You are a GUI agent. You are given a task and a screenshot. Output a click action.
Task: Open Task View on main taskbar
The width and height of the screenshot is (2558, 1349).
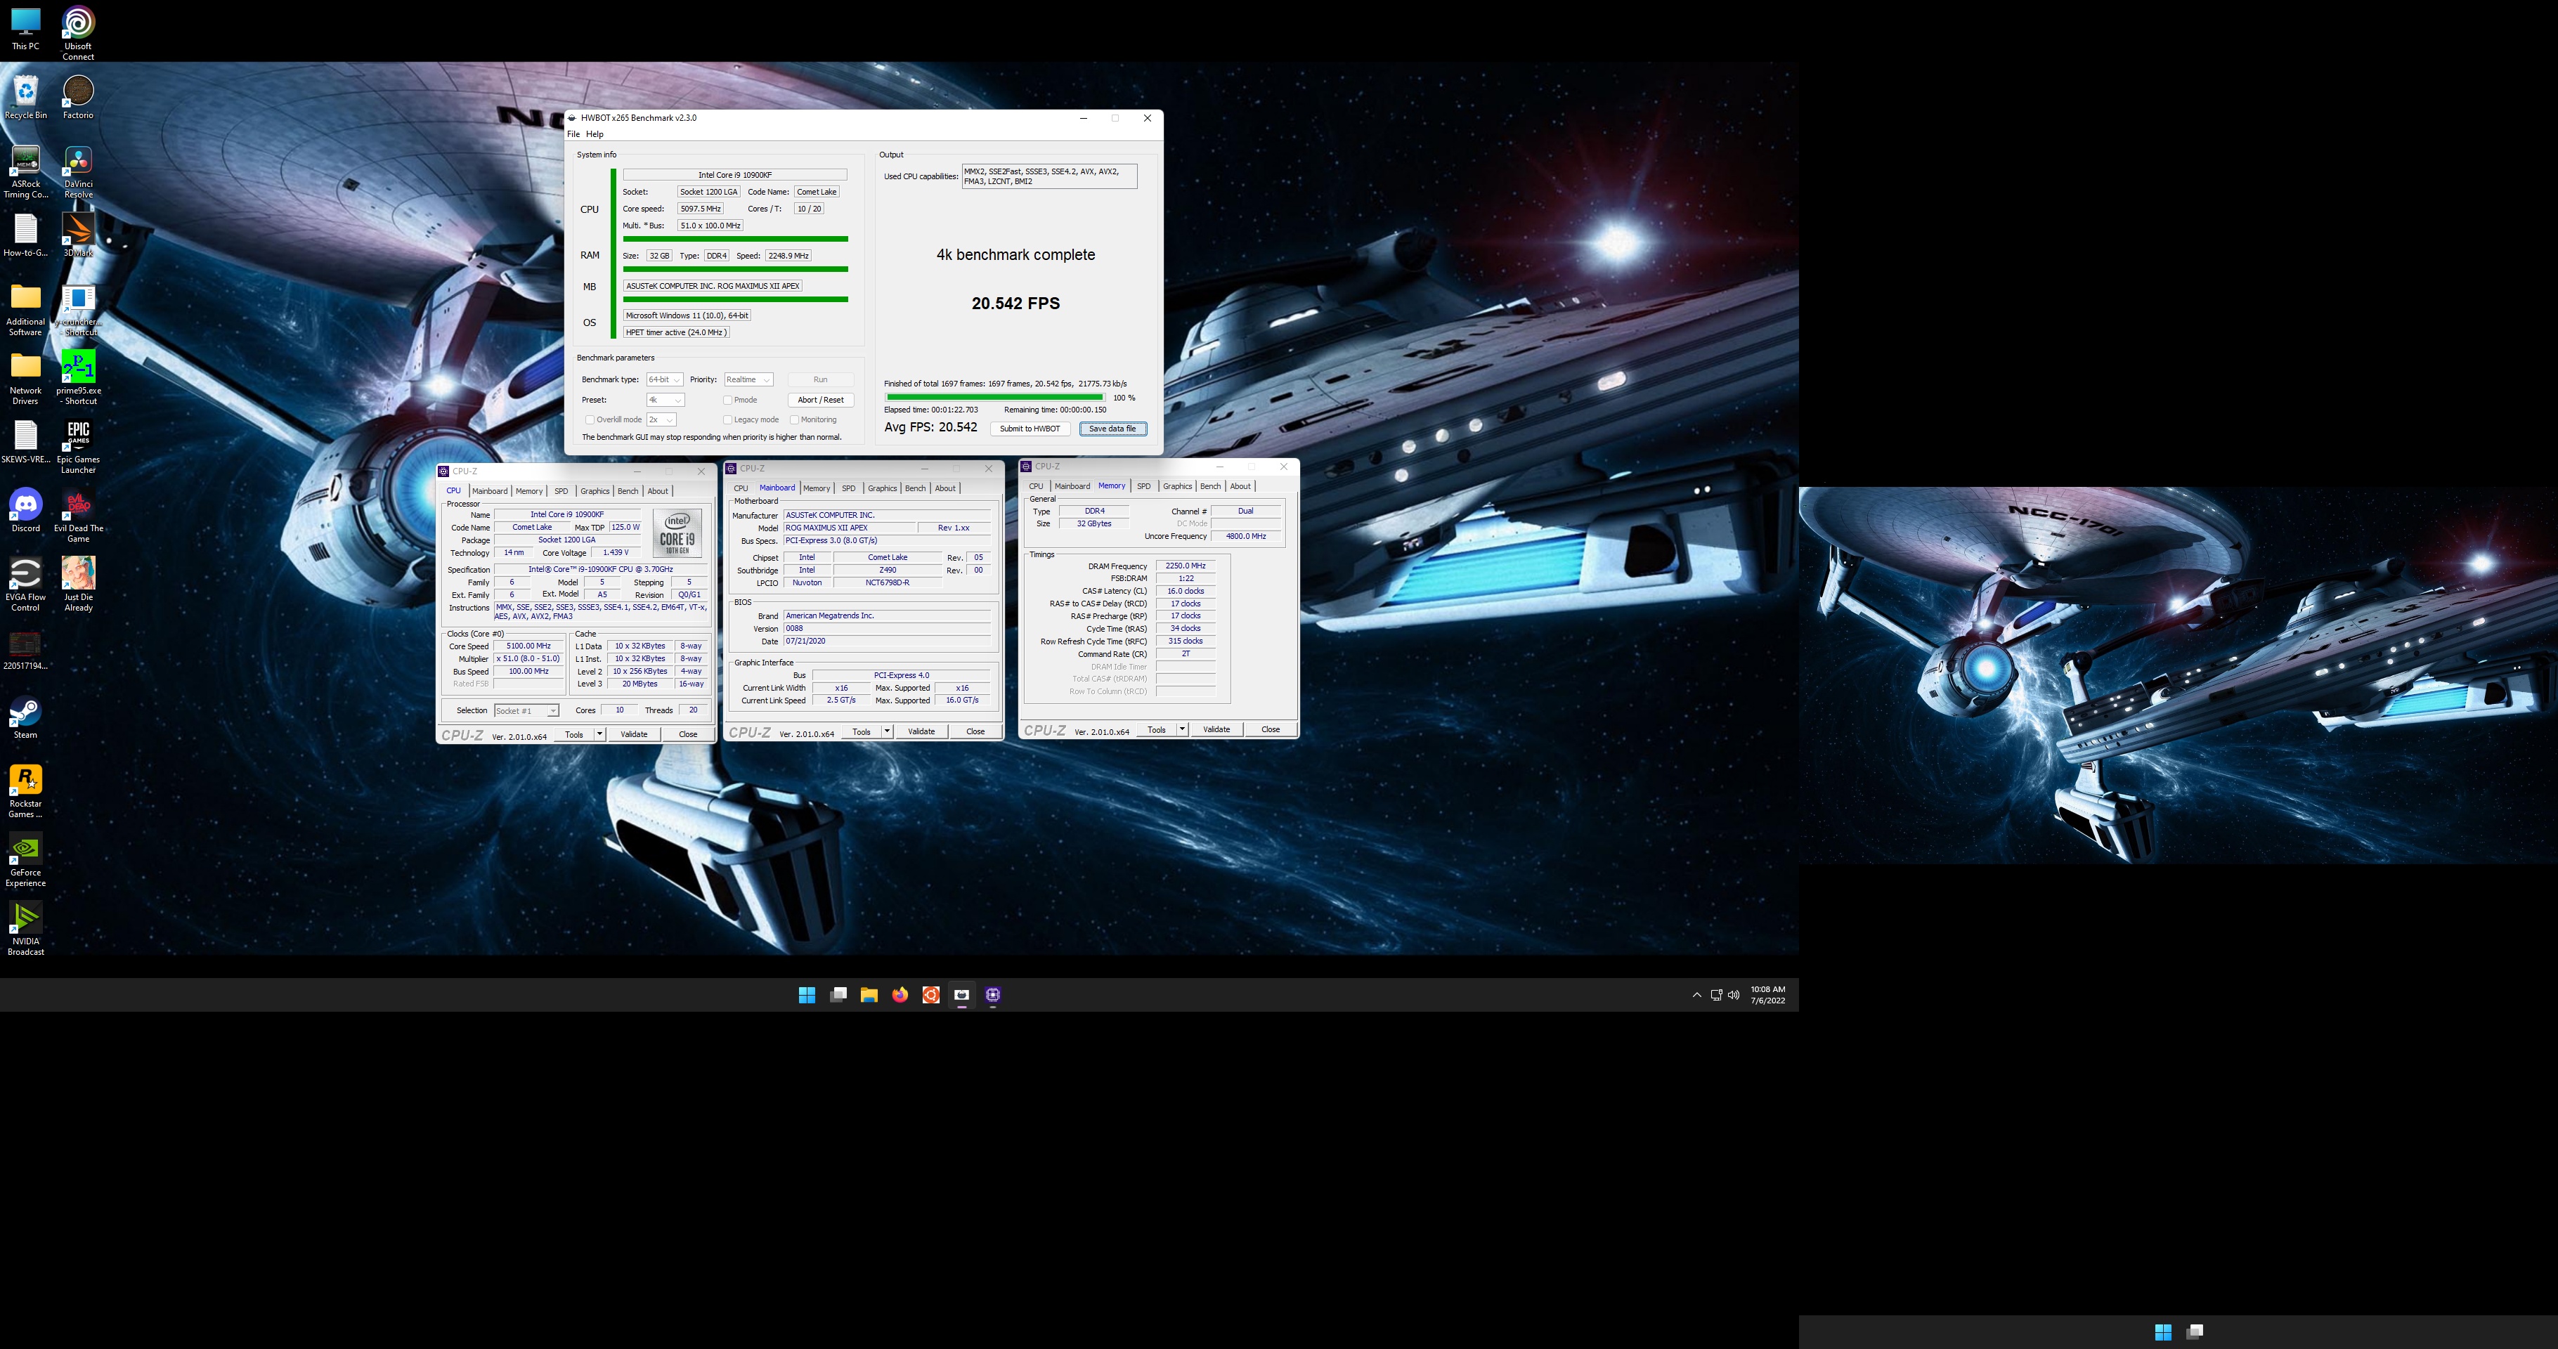pyautogui.click(x=838, y=995)
